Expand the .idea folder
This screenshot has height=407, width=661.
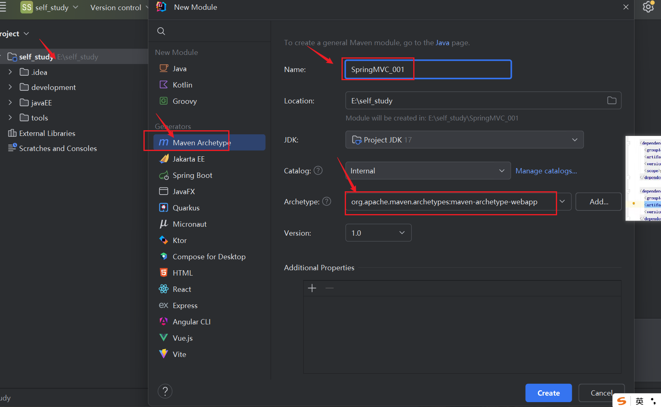pyautogui.click(x=10, y=72)
